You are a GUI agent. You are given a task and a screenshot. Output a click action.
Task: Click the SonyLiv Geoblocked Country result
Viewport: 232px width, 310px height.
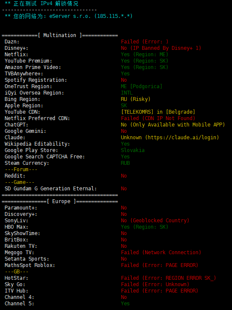tap(155, 221)
